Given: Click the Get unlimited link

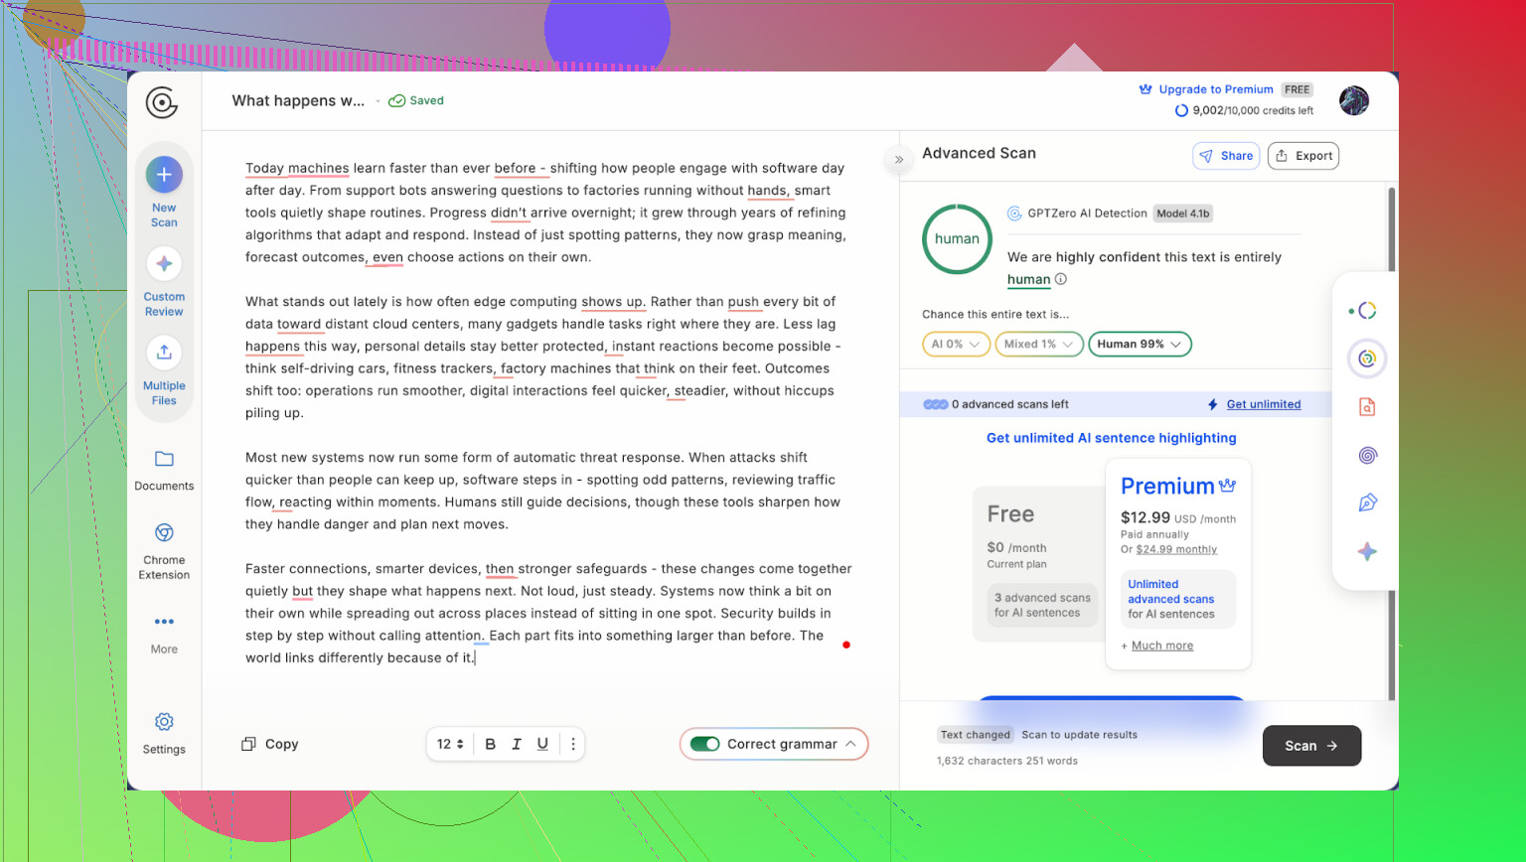Looking at the screenshot, I should pos(1263,404).
